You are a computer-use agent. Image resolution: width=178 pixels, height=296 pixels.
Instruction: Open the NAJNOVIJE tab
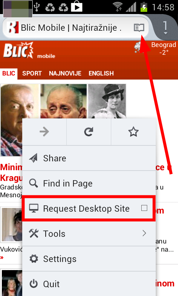(x=65, y=73)
